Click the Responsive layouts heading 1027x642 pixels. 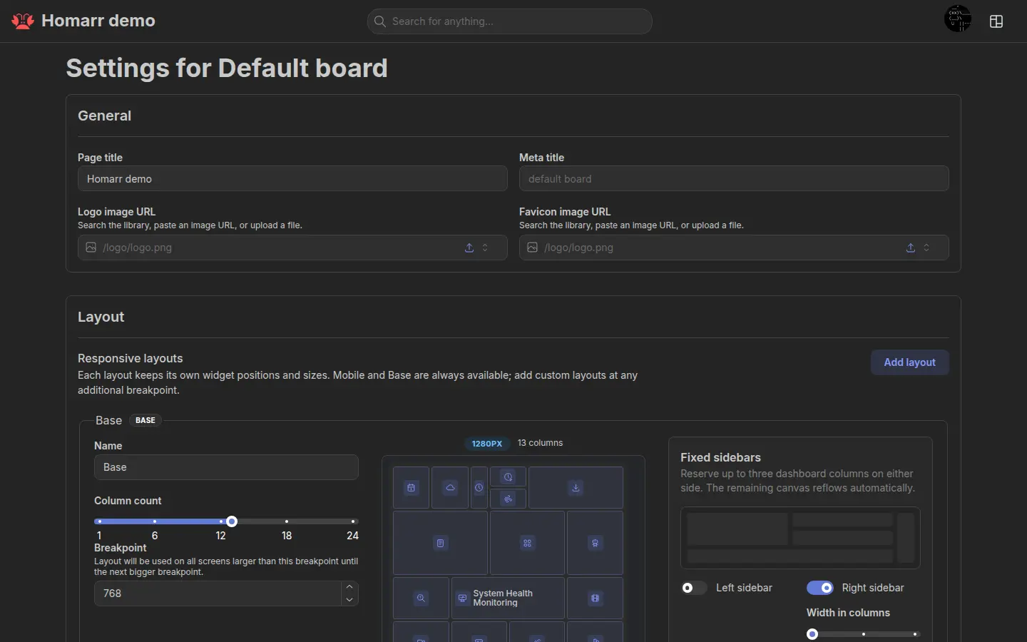coord(131,358)
